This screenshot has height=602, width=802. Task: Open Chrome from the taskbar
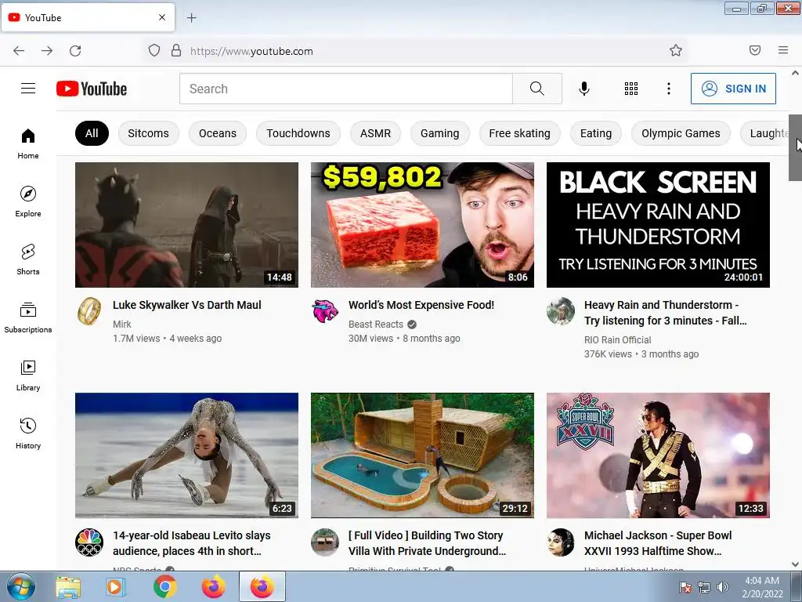coord(164,586)
